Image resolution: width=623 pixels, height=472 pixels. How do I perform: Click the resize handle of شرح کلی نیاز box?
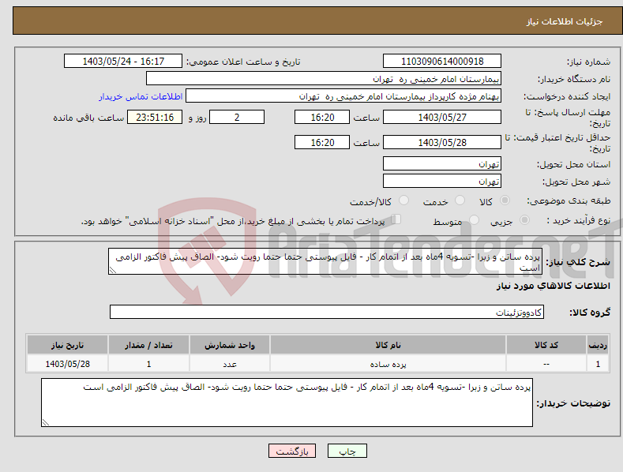click(113, 270)
